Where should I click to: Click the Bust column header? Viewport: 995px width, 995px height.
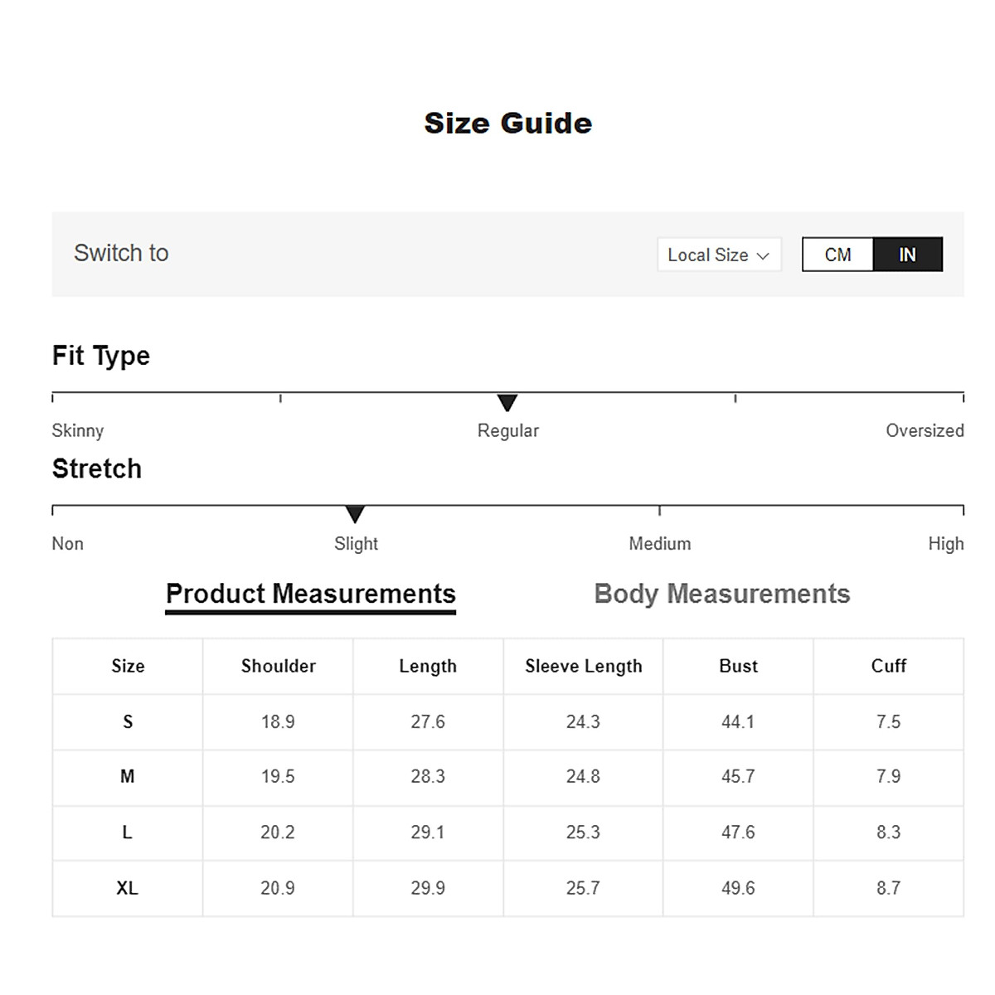738,666
